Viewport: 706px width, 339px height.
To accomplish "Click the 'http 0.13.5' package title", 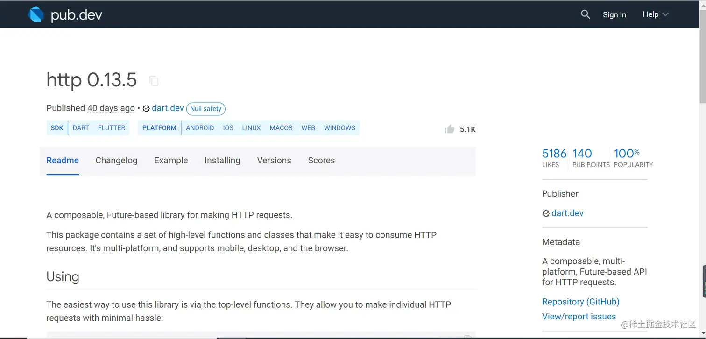I will click(92, 80).
